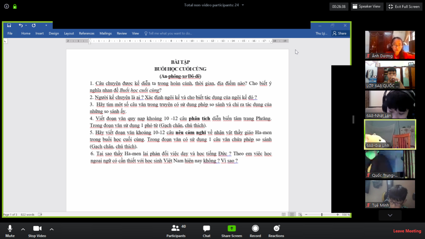
Task: Click the Word Save icon
Action: click(9, 25)
